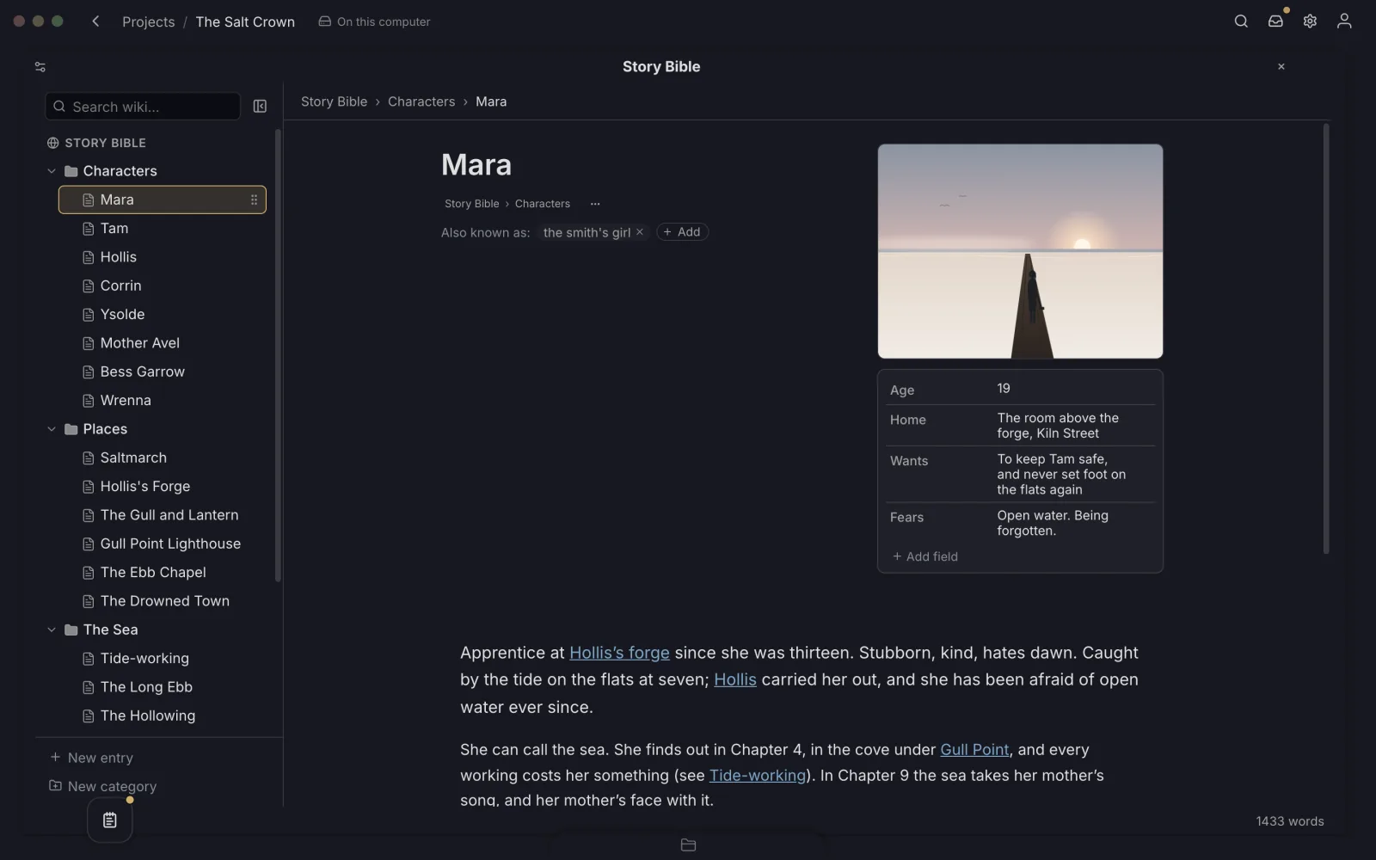Screen dimensions: 1376x860
Task: Go back with the left arrow
Action: tap(95, 21)
